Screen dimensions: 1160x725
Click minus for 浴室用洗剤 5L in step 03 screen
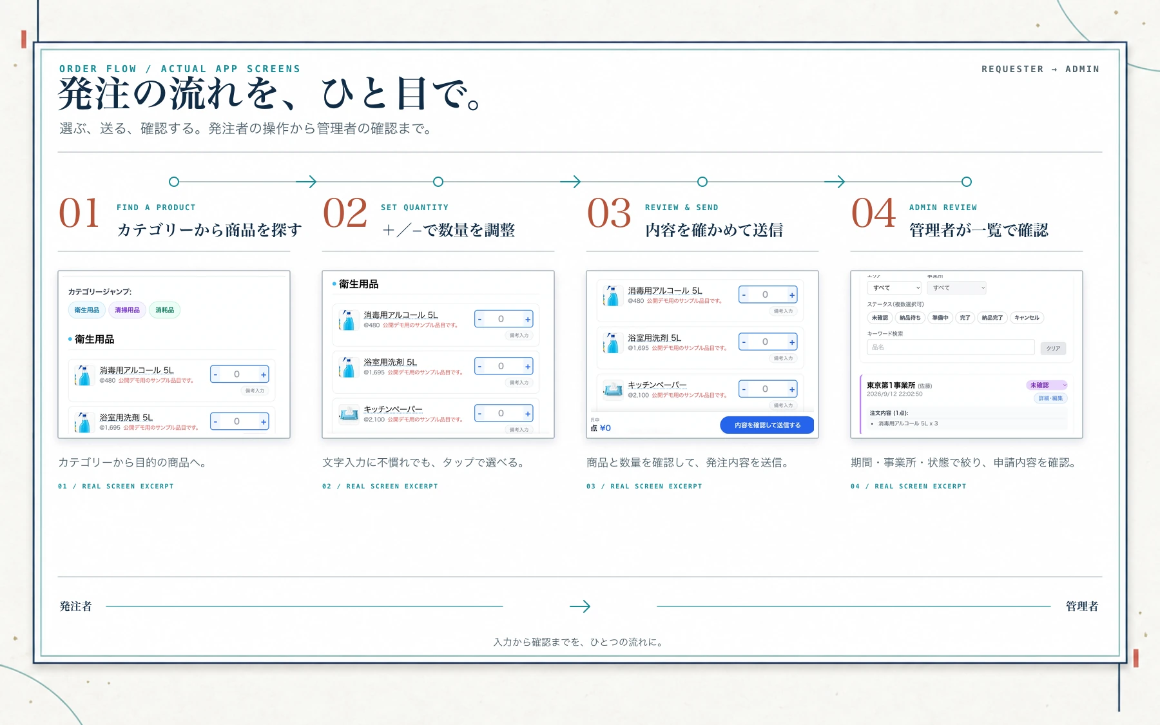tap(744, 342)
